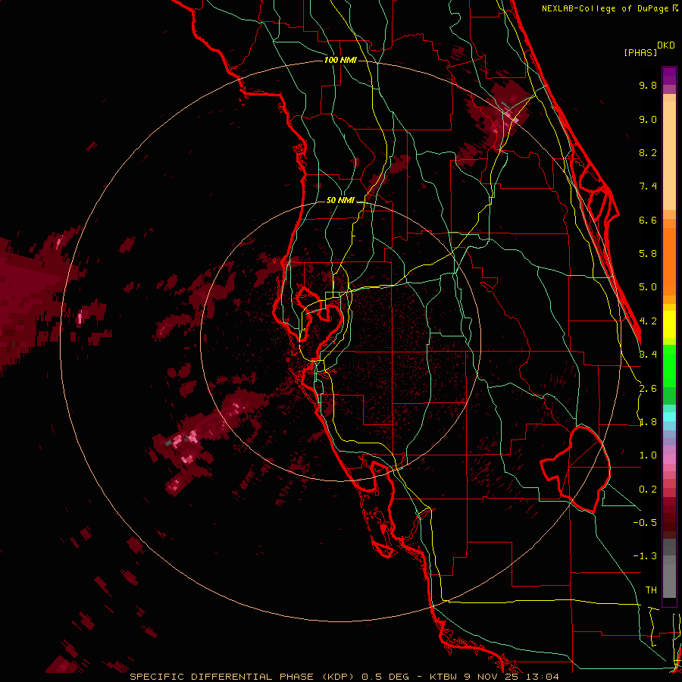682x682 pixels.
Task: Click the 5.8 scale value
Action: (x=648, y=254)
